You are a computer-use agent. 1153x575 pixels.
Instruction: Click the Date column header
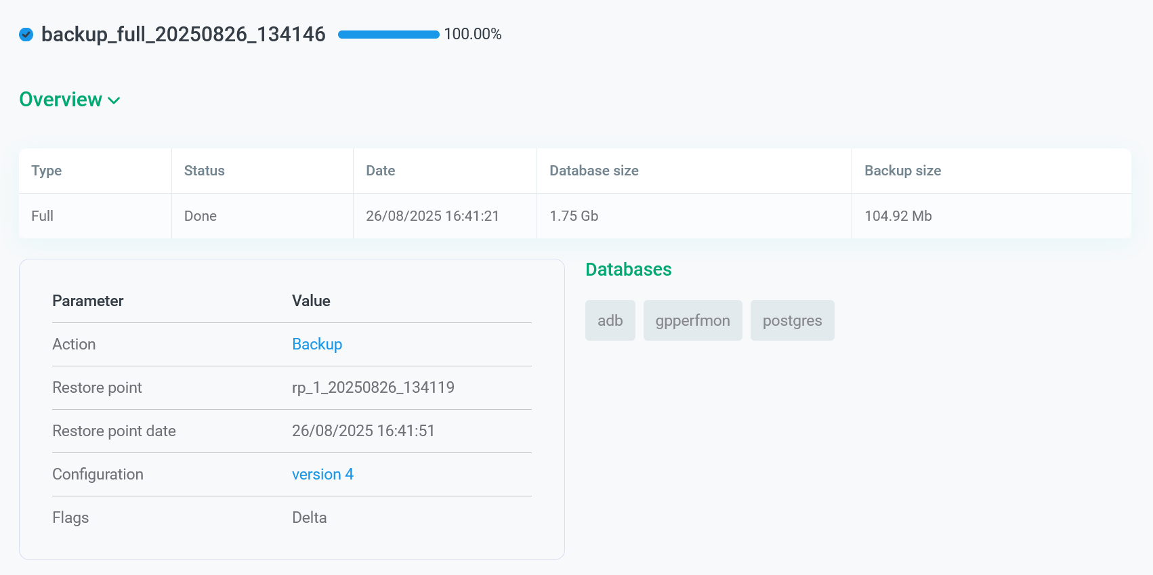click(380, 171)
